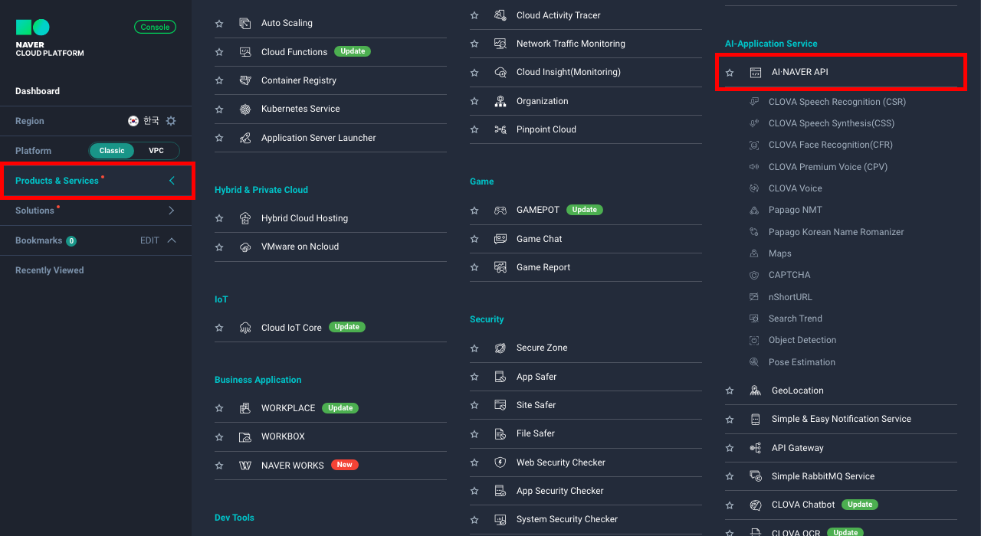Collapse Products & Services chevron
This screenshot has height=536, width=981.
[x=172, y=181]
